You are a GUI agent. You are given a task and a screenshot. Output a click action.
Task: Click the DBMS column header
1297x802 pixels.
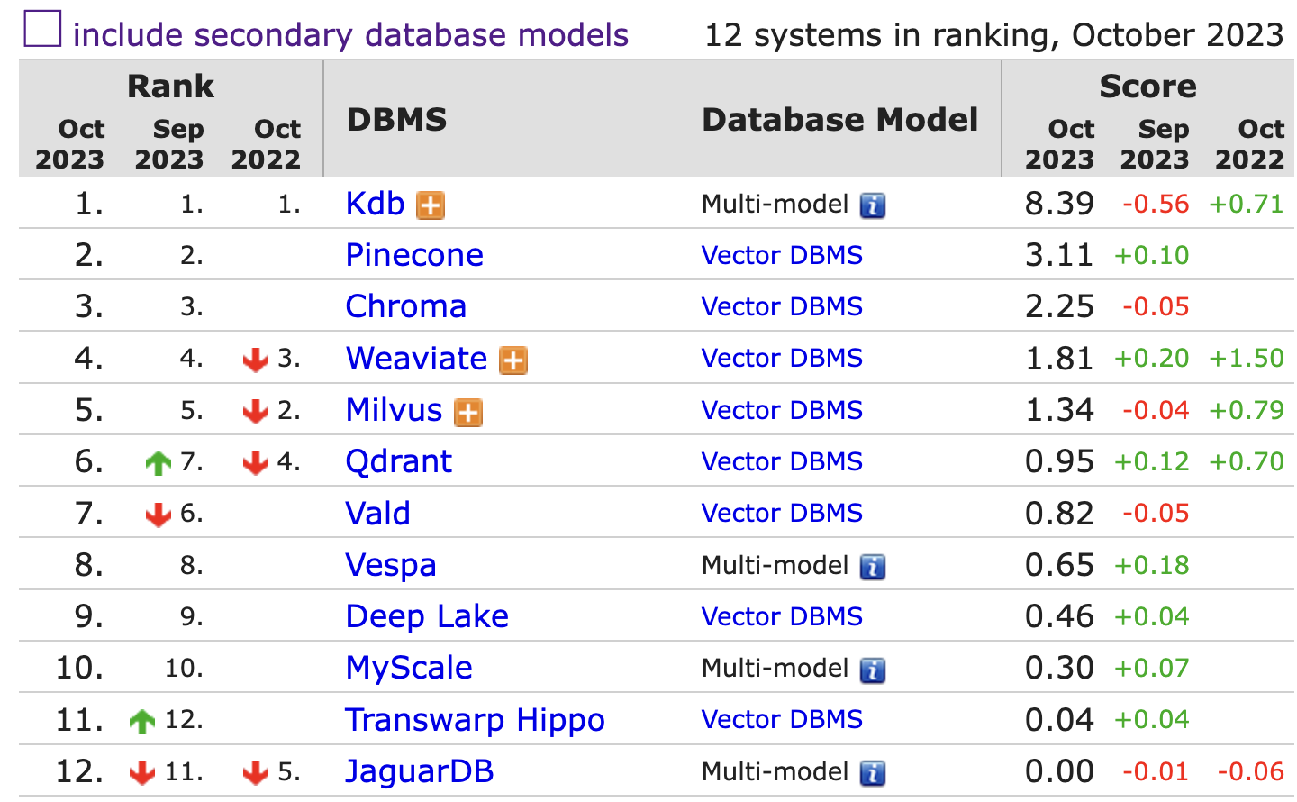click(x=395, y=118)
